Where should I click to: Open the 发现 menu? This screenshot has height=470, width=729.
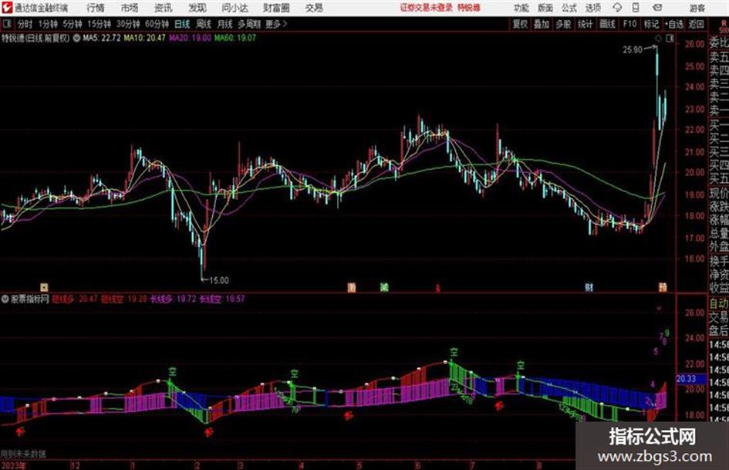coord(197,8)
